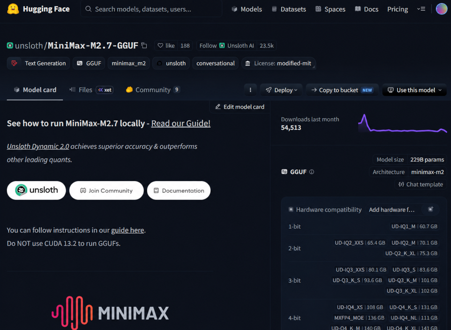Go to Datasets in the top navigation
This screenshot has height=330, width=451.
coord(289,9)
